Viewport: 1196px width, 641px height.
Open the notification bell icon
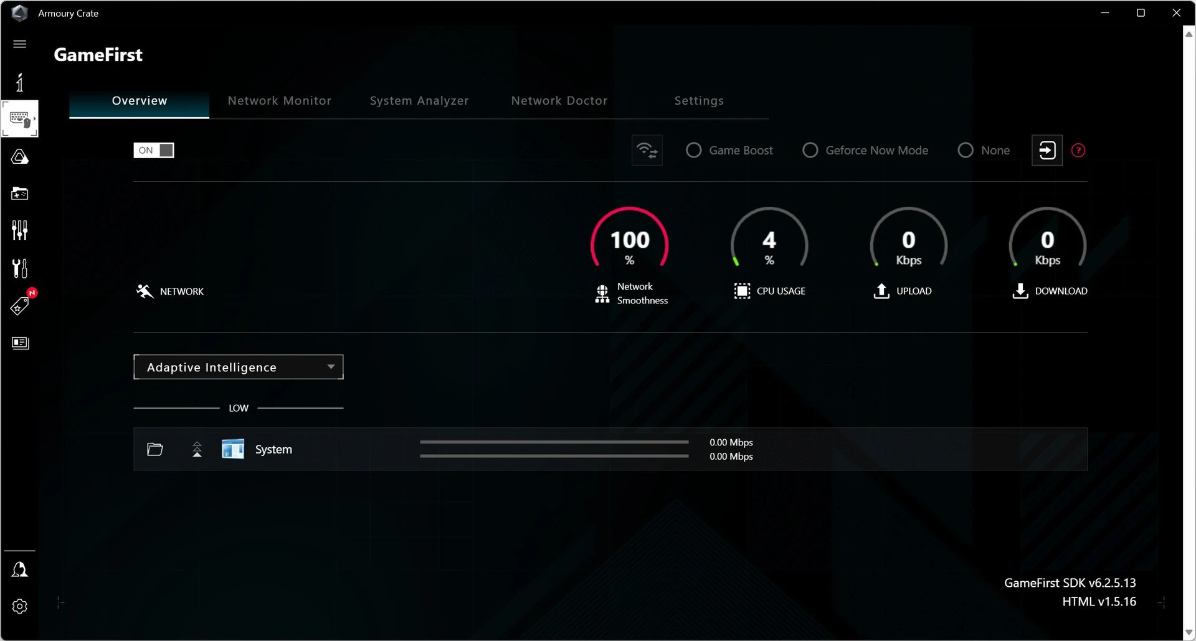pyautogui.click(x=19, y=569)
